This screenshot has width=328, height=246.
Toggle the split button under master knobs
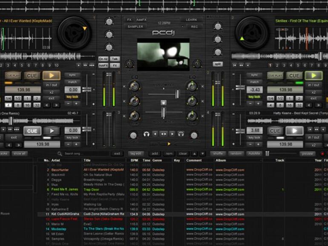coord(218,64)
